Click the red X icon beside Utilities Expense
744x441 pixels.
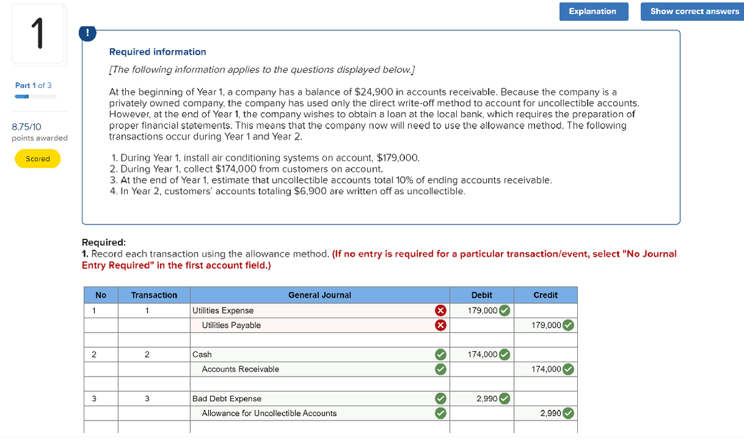440,311
